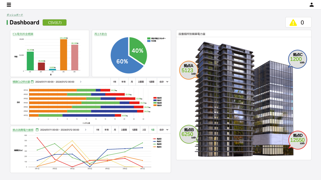Click the 拠点C 1200 kWh bubble
321x180 pixels.
[x=297, y=59]
